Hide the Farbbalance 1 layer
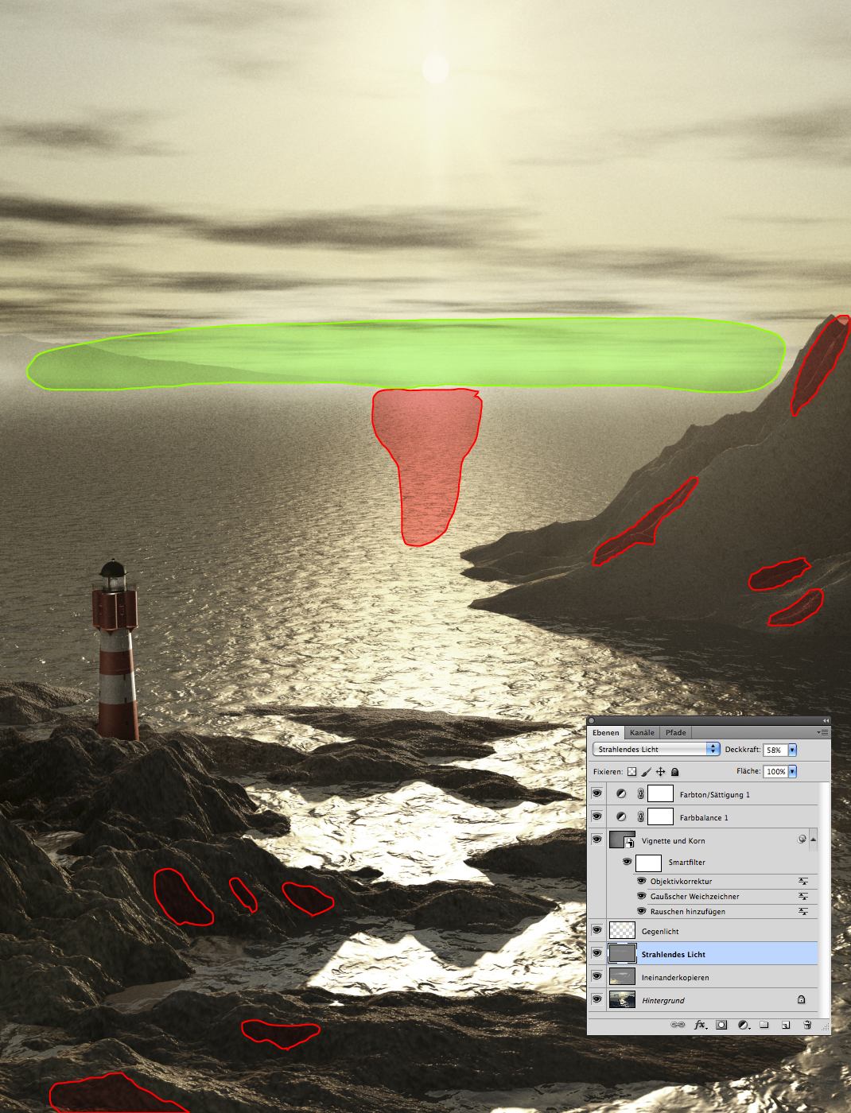This screenshot has width=851, height=1113. (x=596, y=816)
